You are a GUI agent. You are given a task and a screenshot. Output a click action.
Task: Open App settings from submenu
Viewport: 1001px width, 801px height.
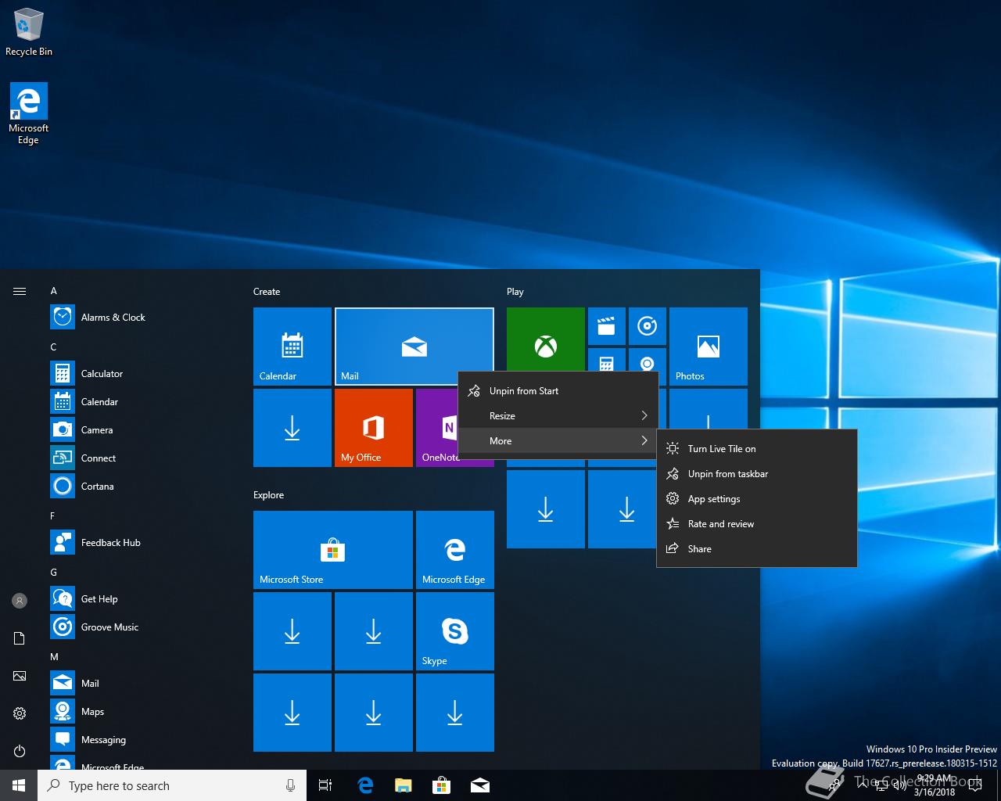coord(757,499)
